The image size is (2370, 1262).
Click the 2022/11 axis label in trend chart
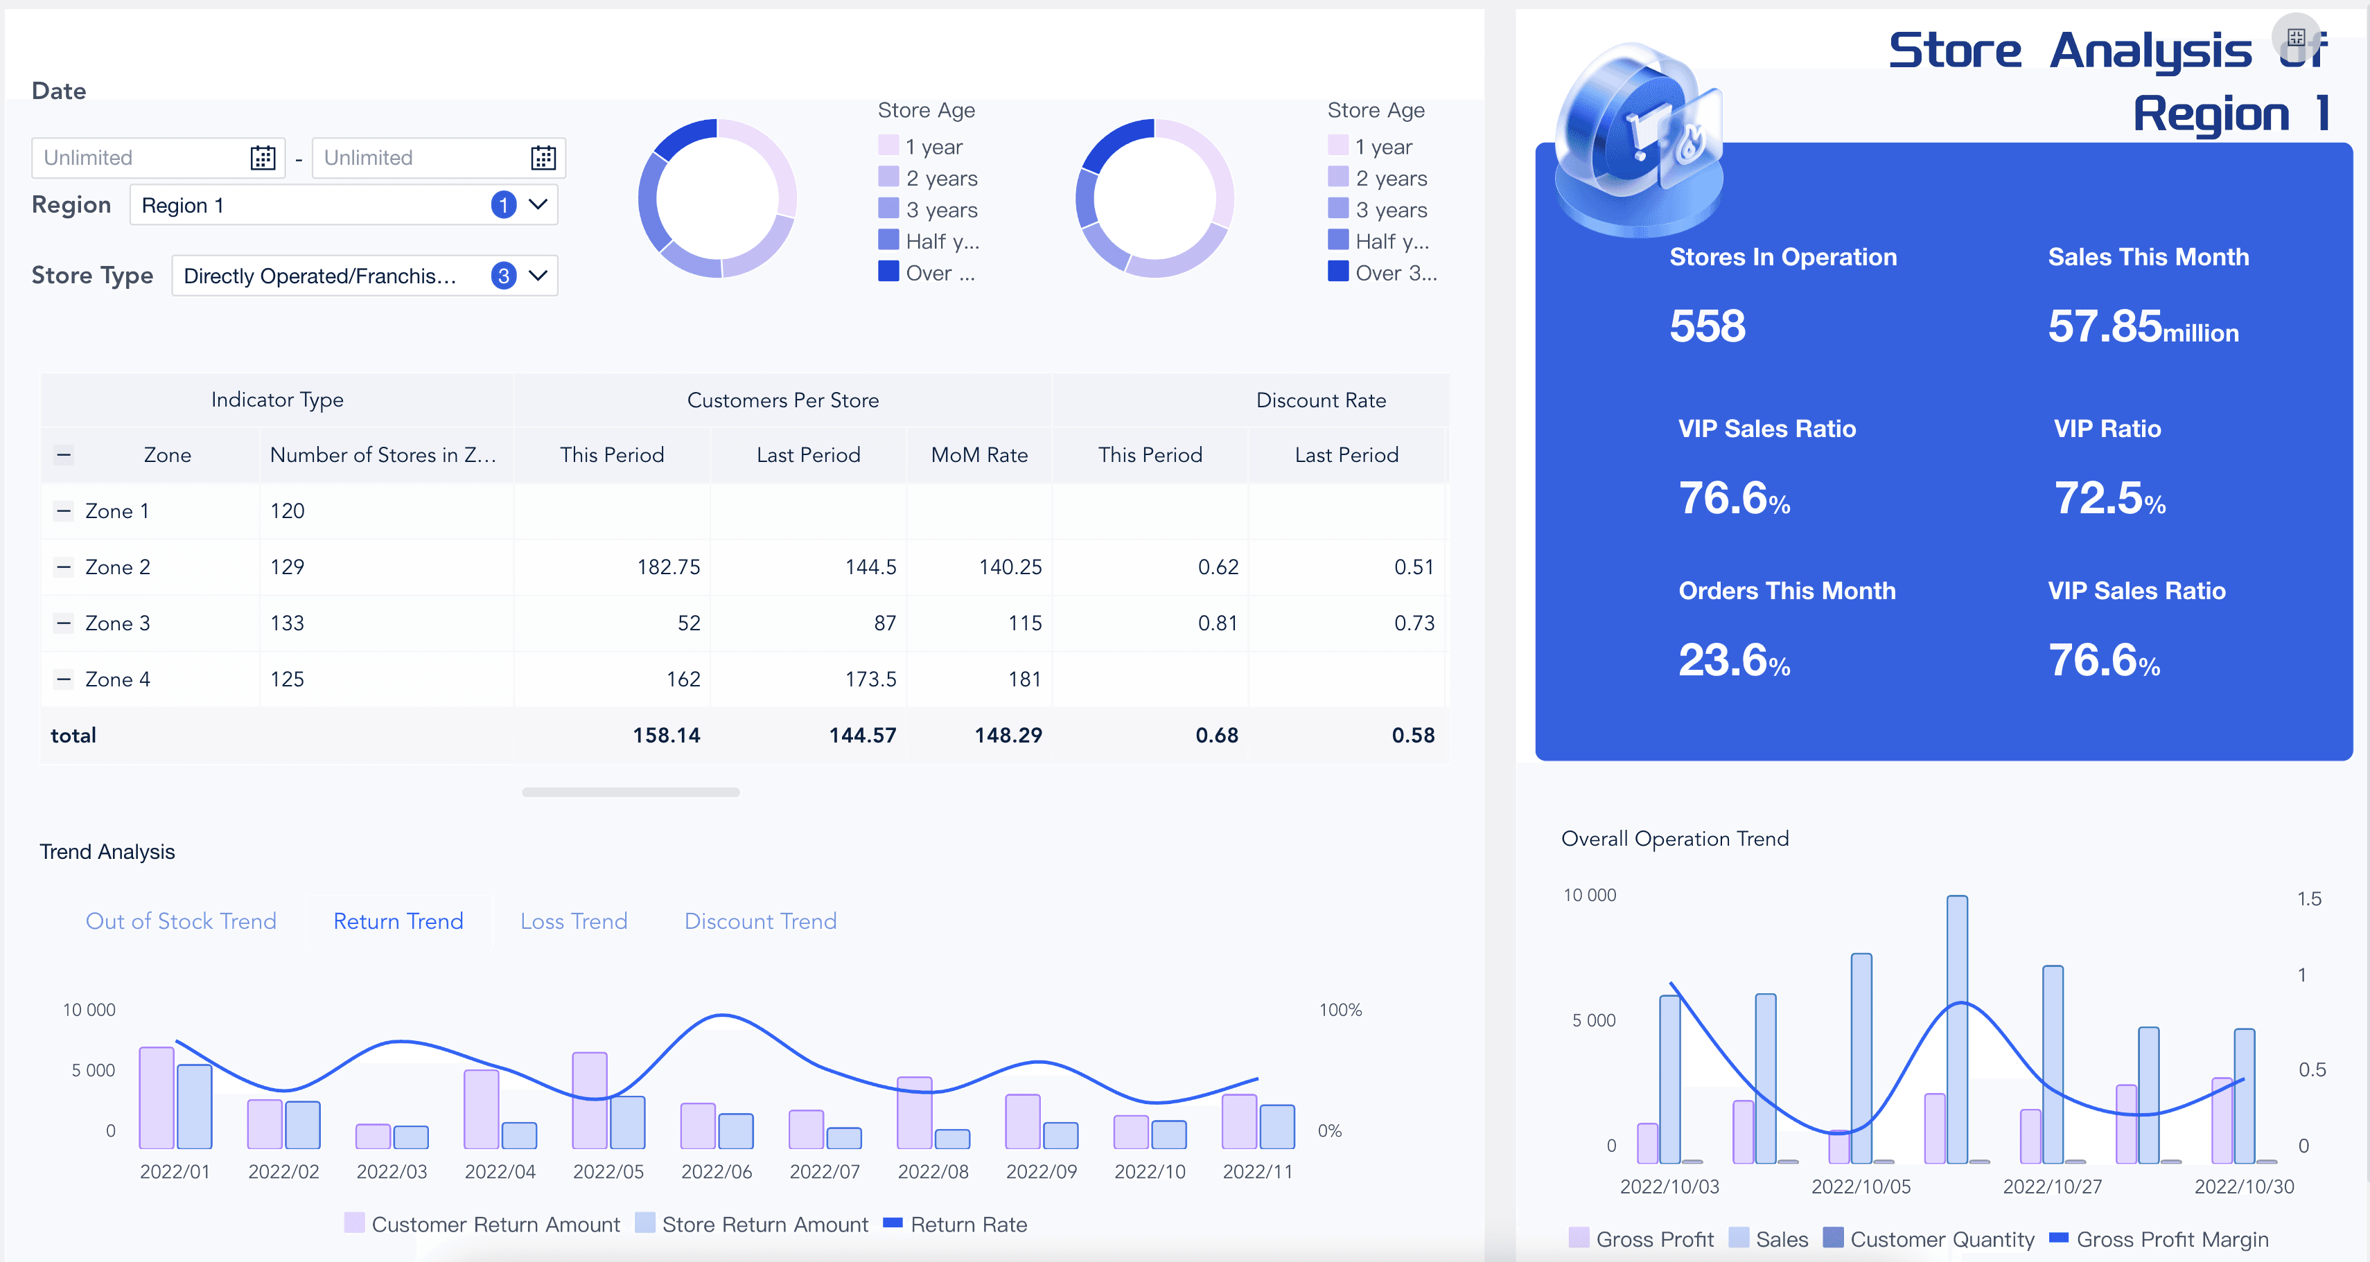tap(1257, 1171)
